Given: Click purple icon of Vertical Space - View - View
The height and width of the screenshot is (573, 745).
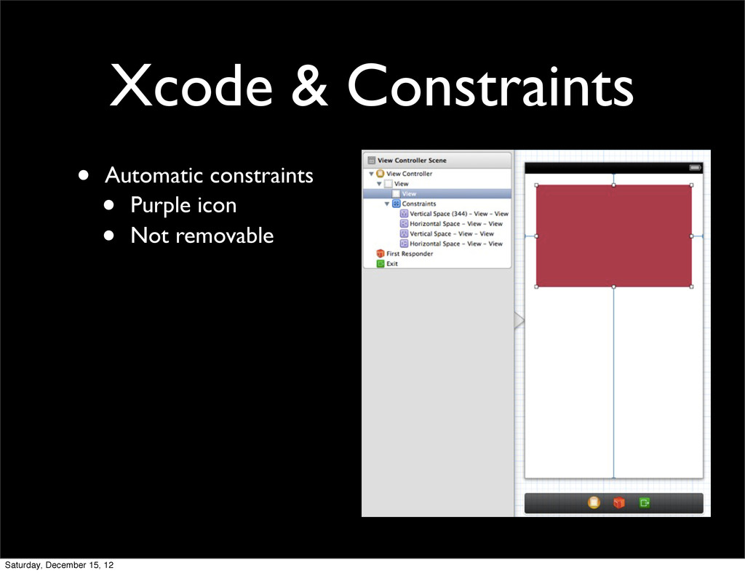Looking at the screenshot, I should (x=404, y=233).
